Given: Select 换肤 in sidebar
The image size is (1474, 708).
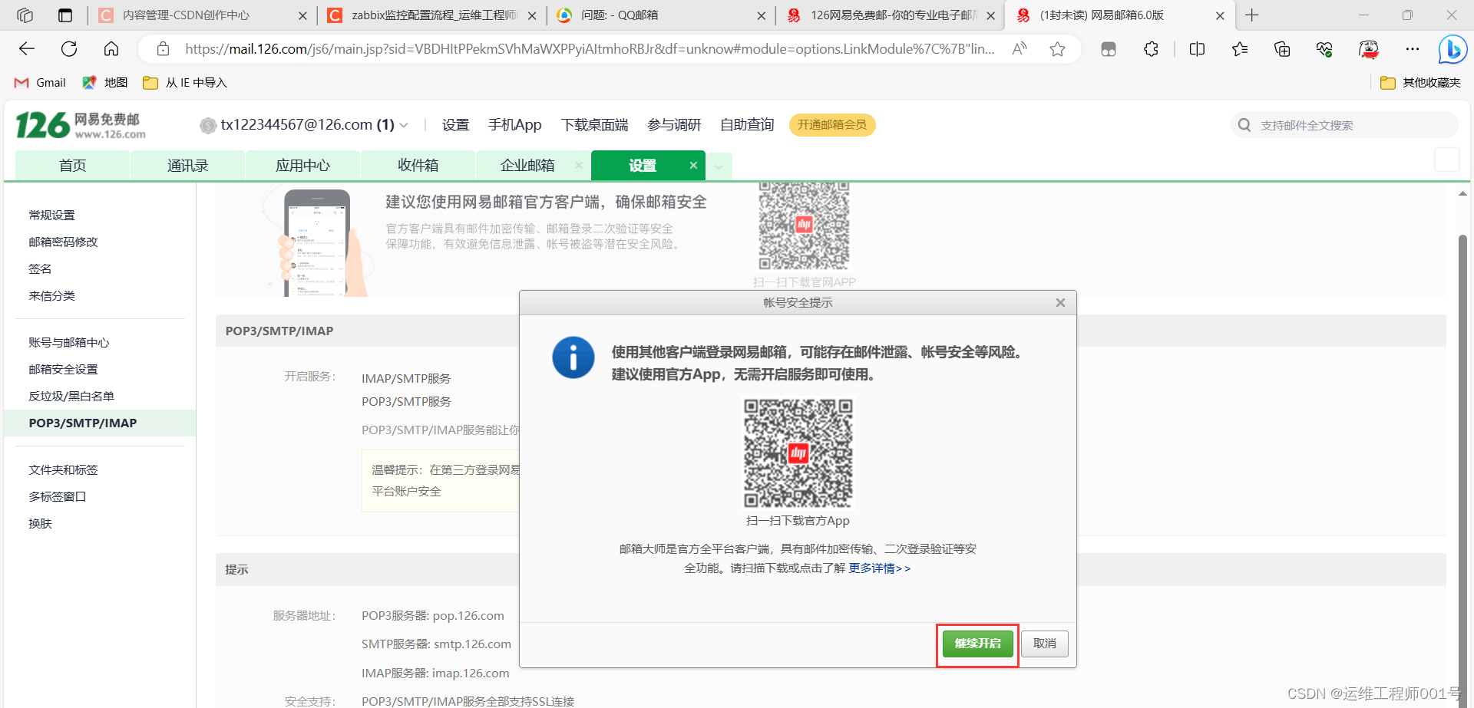Looking at the screenshot, I should point(40,524).
